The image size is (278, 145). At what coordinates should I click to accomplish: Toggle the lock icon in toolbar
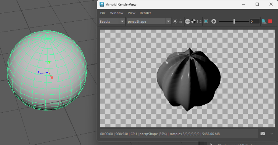[181, 21]
